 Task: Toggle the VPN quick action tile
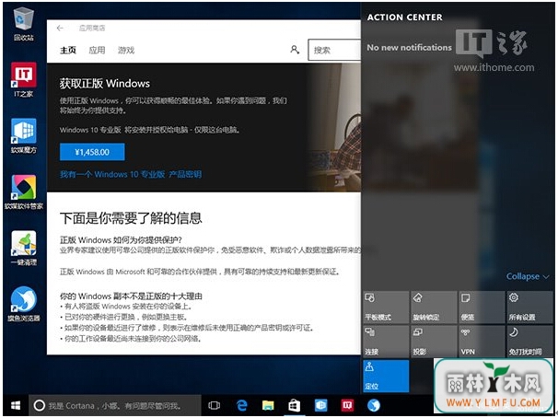coord(482,342)
